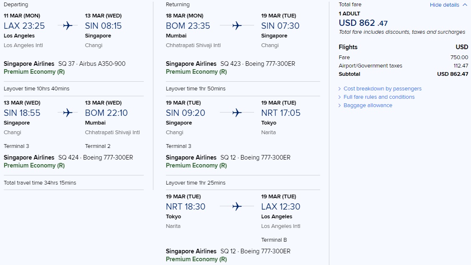
Task: Click the plane icon on SIN to BOM flight
Action: click(68, 113)
